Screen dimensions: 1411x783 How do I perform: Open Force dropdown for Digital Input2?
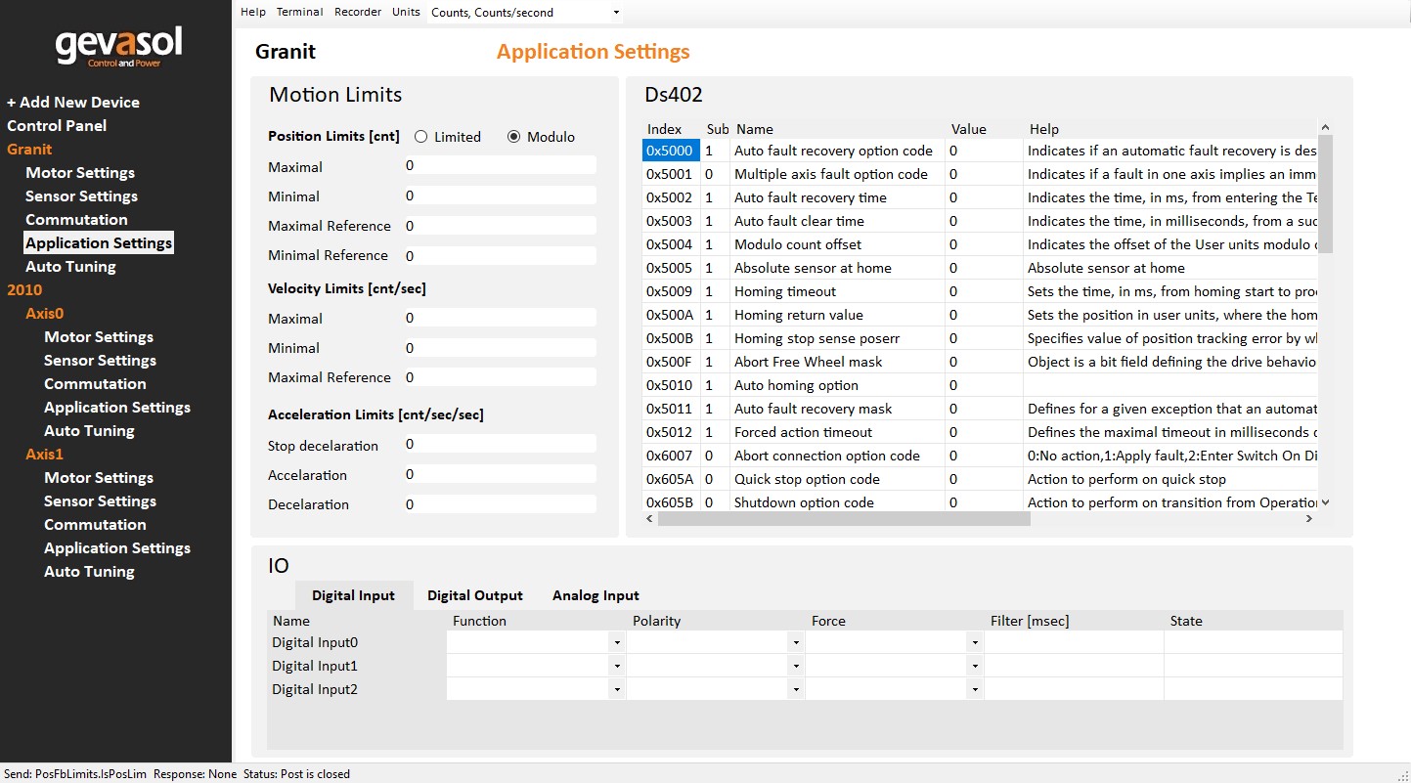[x=975, y=689]
